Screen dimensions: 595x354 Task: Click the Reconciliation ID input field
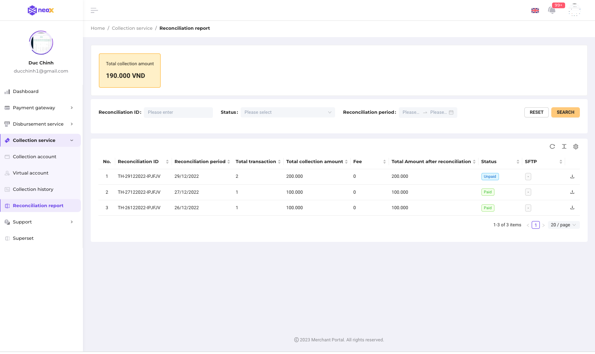[x=178, y=113]
